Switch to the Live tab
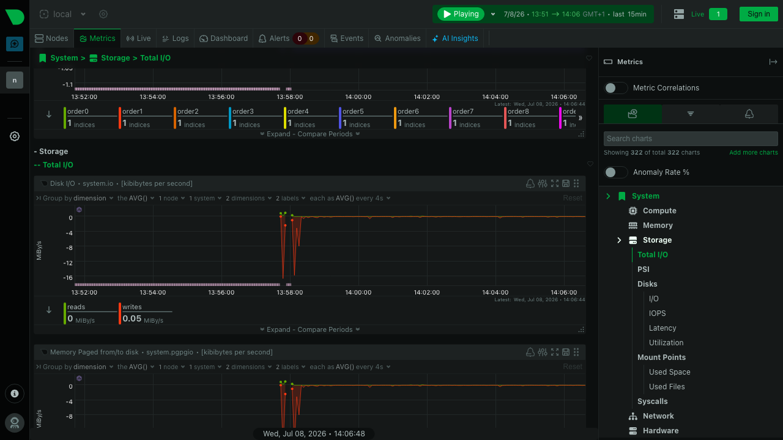The width and height of the screenshot is (783, 440). coord(138,38)
